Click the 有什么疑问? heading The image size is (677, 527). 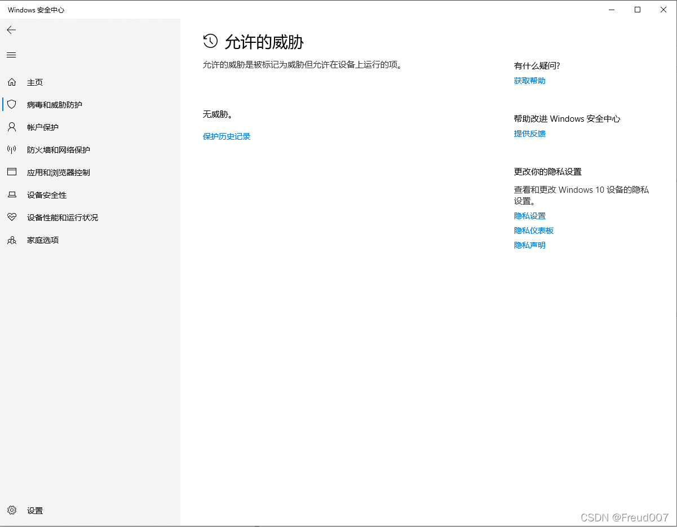tap(537, 66)
